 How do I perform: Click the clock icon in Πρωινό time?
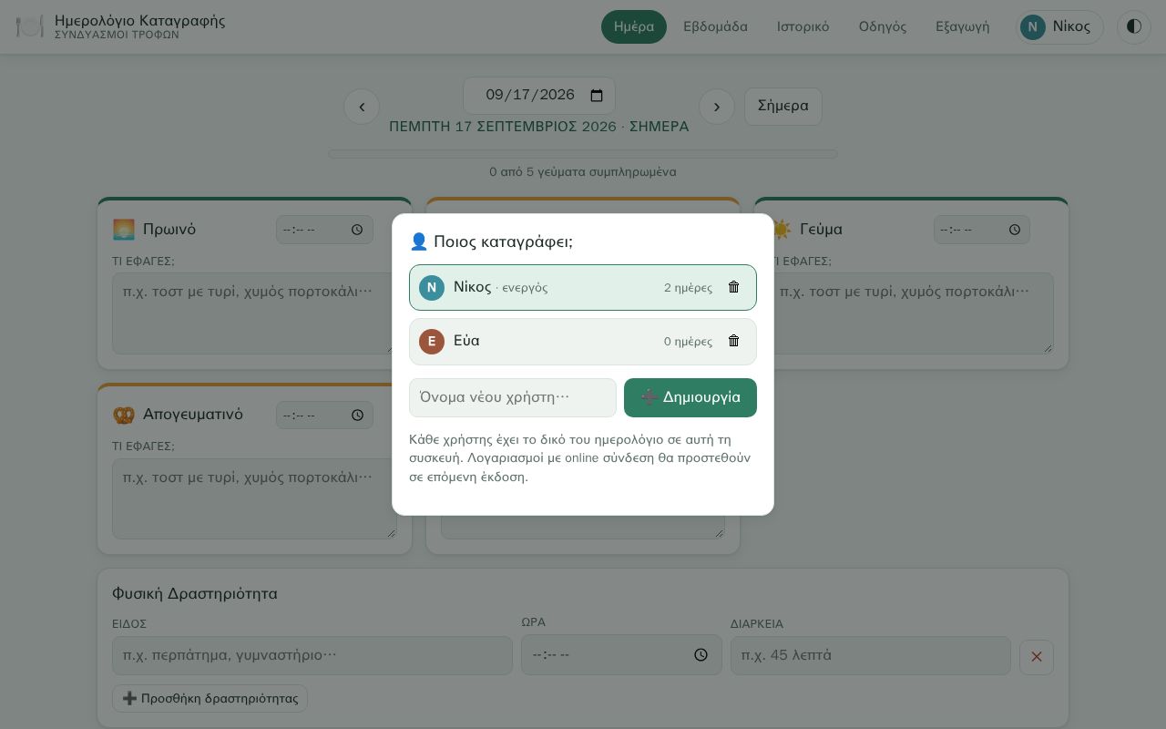(357, 230)
